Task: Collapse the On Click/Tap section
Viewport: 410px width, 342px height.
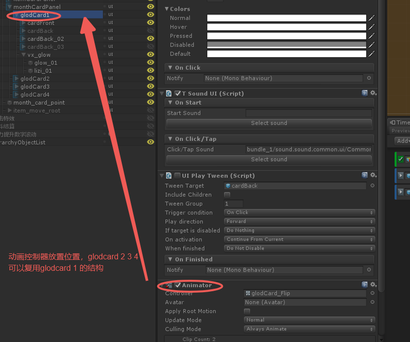Action: [x=170, y=139]
